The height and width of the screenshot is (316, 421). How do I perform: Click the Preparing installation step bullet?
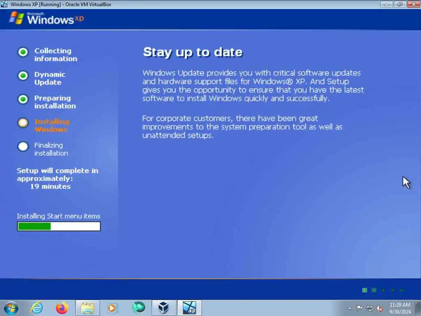pyautogui.click(x=23, y=99)
